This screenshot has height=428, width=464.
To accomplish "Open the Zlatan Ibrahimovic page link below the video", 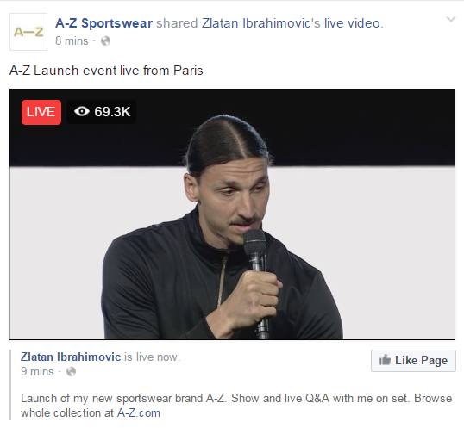I will 71,357.
